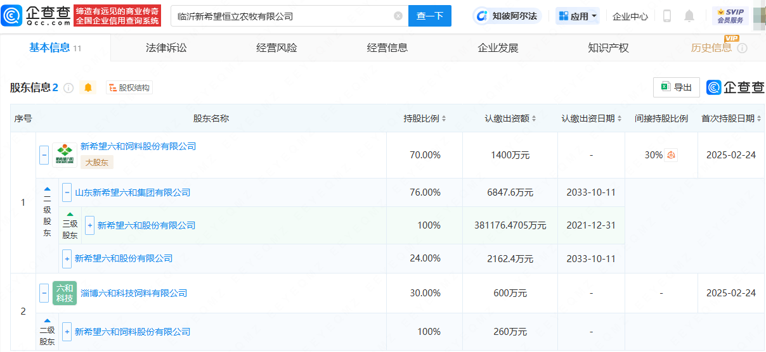Viewport: 766px width, 352px height.
Task: Open 淄博六和科技饲料有限公司 link
Action: tap(134, 293)
